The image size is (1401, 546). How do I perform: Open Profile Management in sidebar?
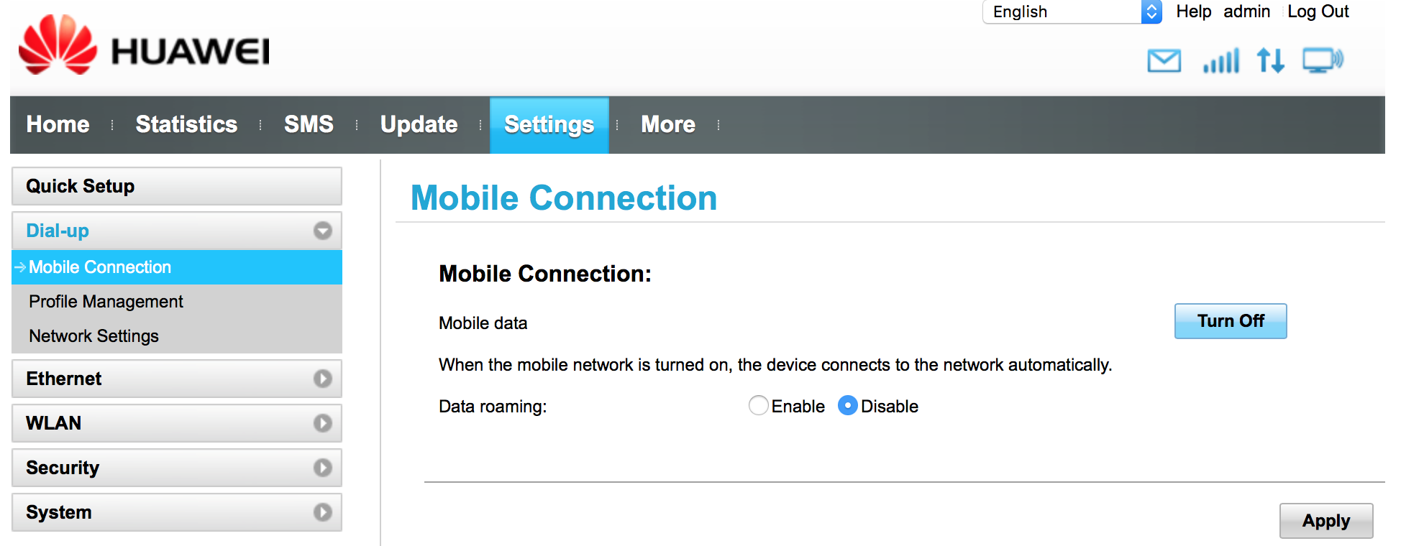pos(106,302)
